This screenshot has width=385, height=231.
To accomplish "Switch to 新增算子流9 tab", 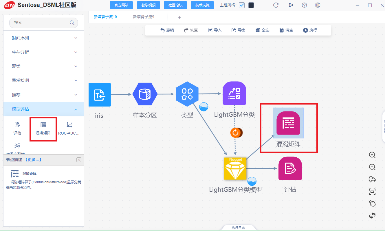I will point(144,17).
